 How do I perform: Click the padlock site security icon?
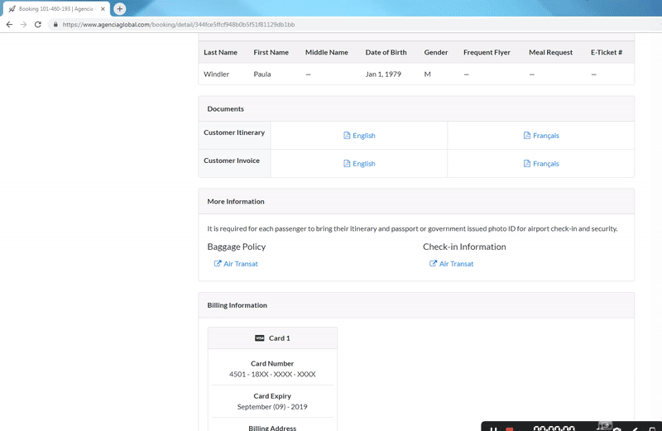pos(55,25)
